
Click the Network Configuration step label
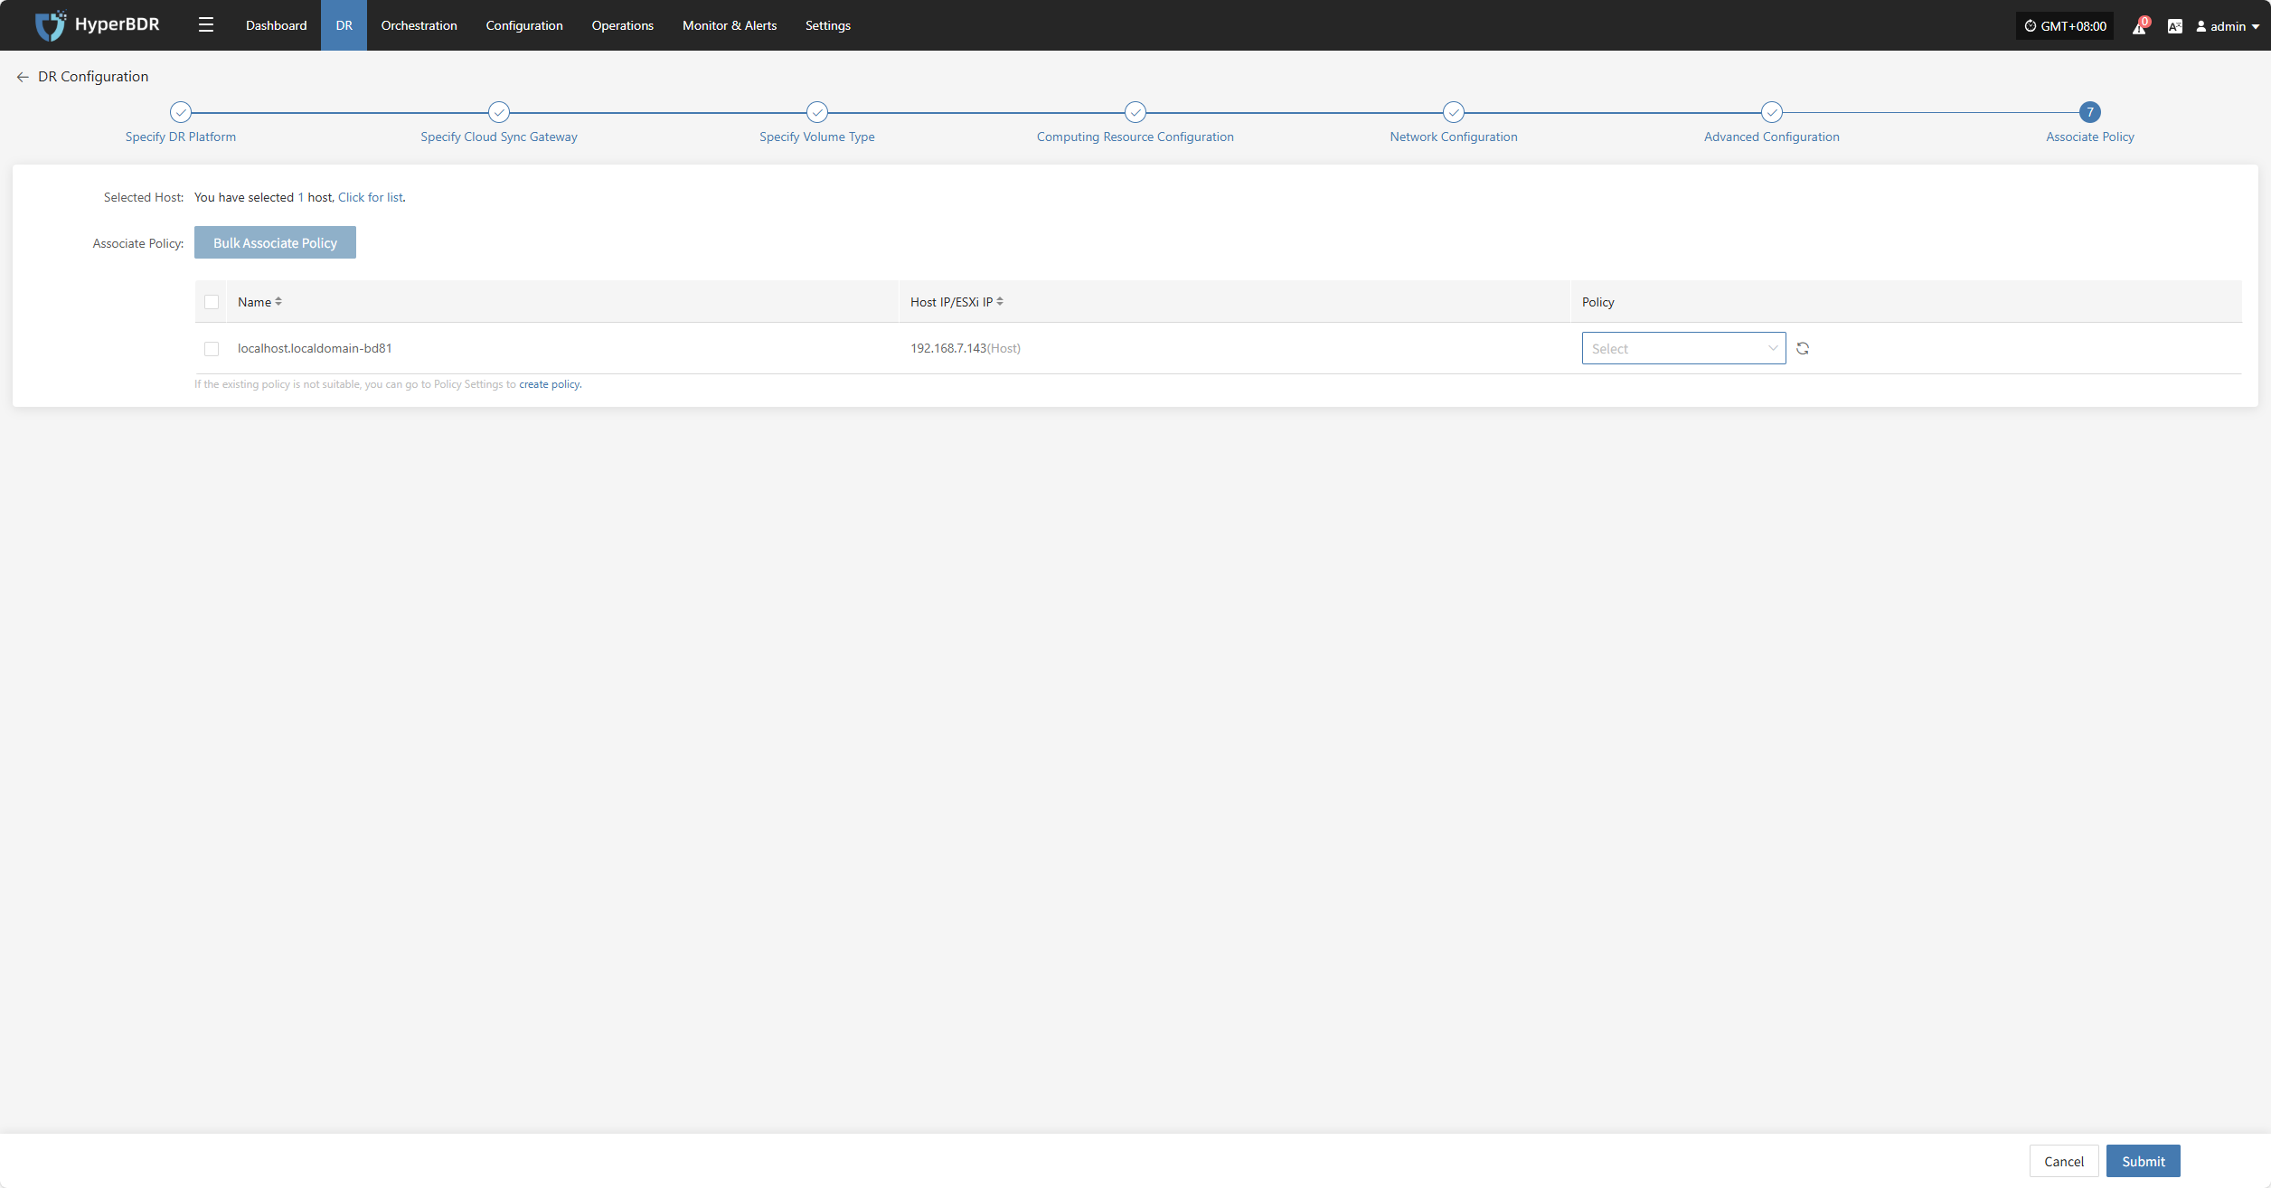click(1454, 137)
